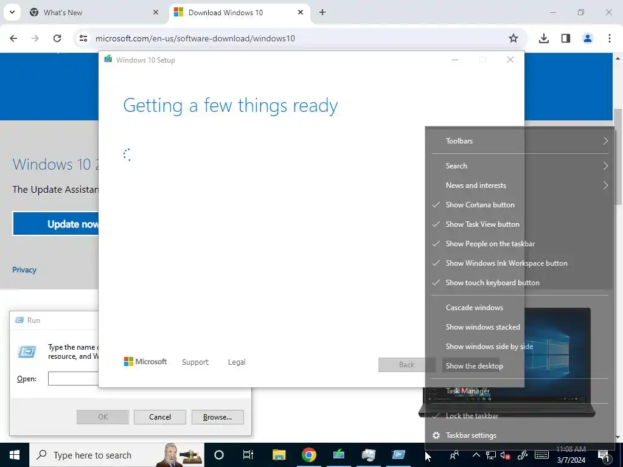Toggle Show People on the taskbar
The height and width of the screenshot is (467, 623).
click(x=520, y=244)
